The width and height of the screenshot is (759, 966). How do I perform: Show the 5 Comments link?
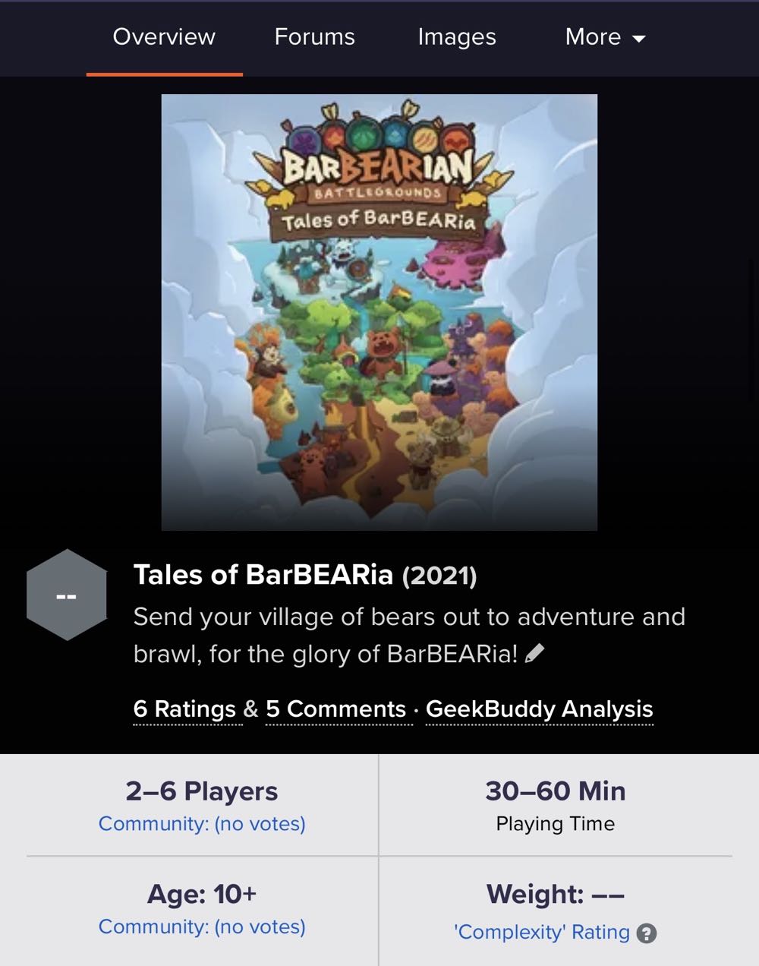click(x=336, y=709)
